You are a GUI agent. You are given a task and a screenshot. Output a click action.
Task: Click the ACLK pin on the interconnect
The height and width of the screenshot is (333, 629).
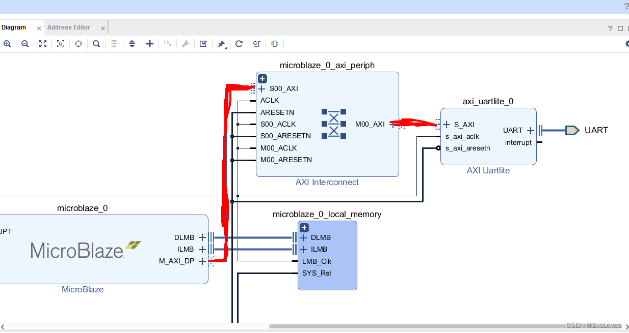270,100
